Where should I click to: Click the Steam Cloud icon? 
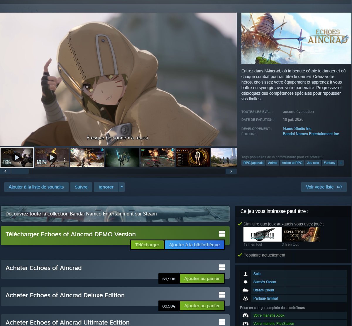pos(245,290)
